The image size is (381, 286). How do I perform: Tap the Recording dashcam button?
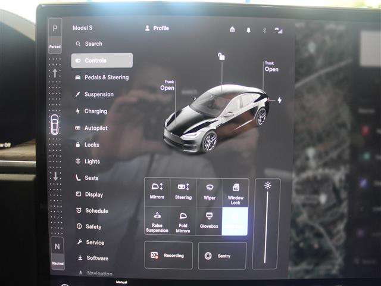168,256
